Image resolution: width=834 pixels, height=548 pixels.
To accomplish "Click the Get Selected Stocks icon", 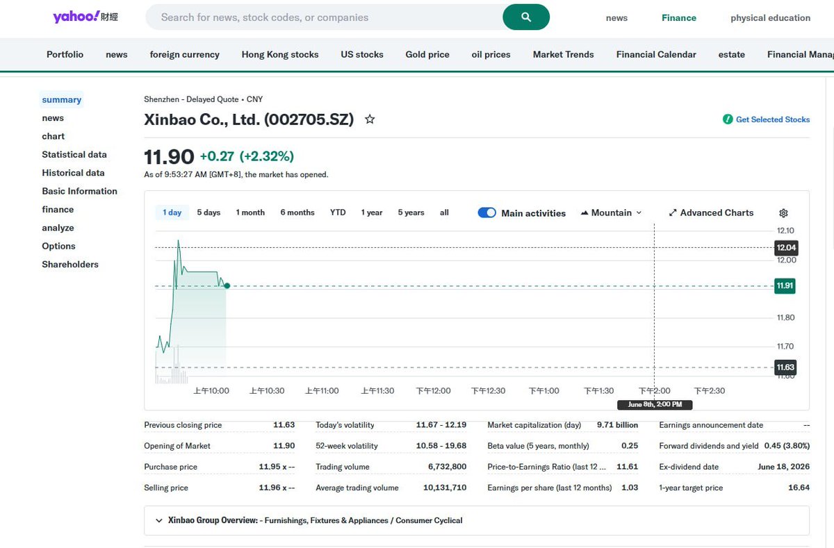I will (728, 119).
